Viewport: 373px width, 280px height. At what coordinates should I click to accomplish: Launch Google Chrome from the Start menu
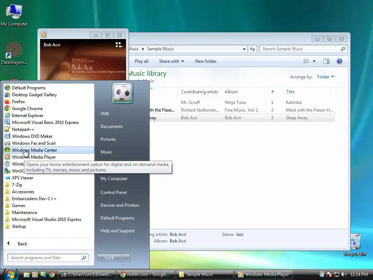(49, 109)
